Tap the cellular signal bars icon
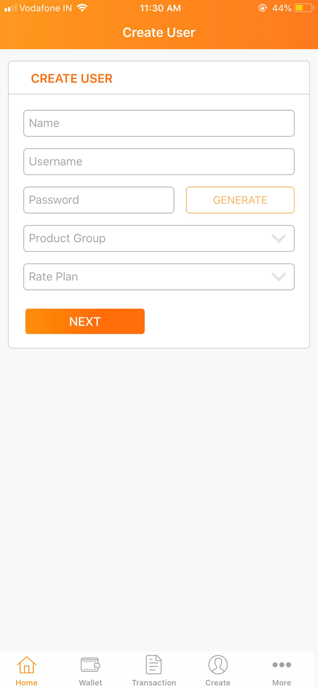The height and width of the screenshot is (688, 318). point(11,8)
